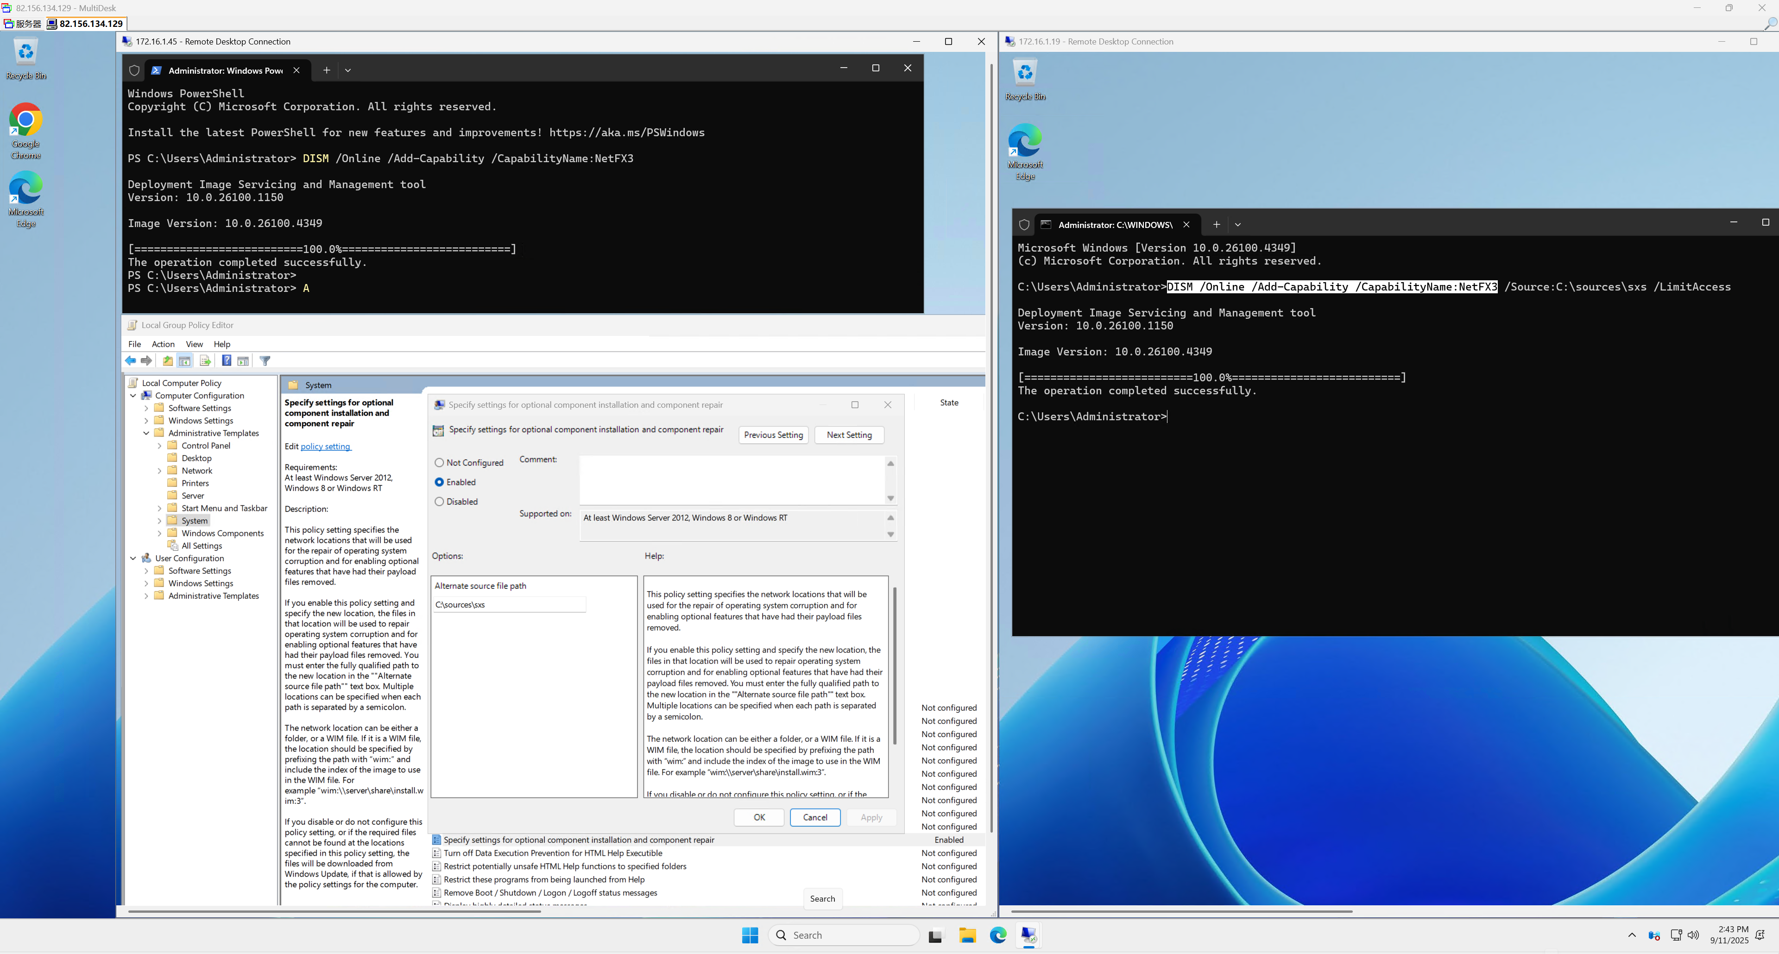This screenshot has width=1779, height=954.
Task: Select System folder in policy tree
Action: [195, 521]
